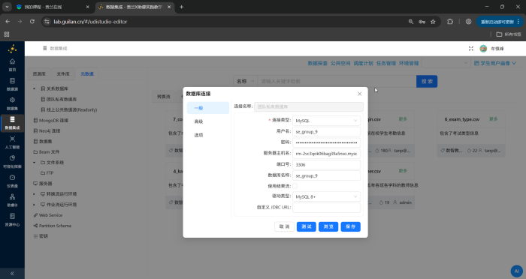Viewport: 526px width, 279px height.
Task: Open 名称 search field selector
Action: 245,81
